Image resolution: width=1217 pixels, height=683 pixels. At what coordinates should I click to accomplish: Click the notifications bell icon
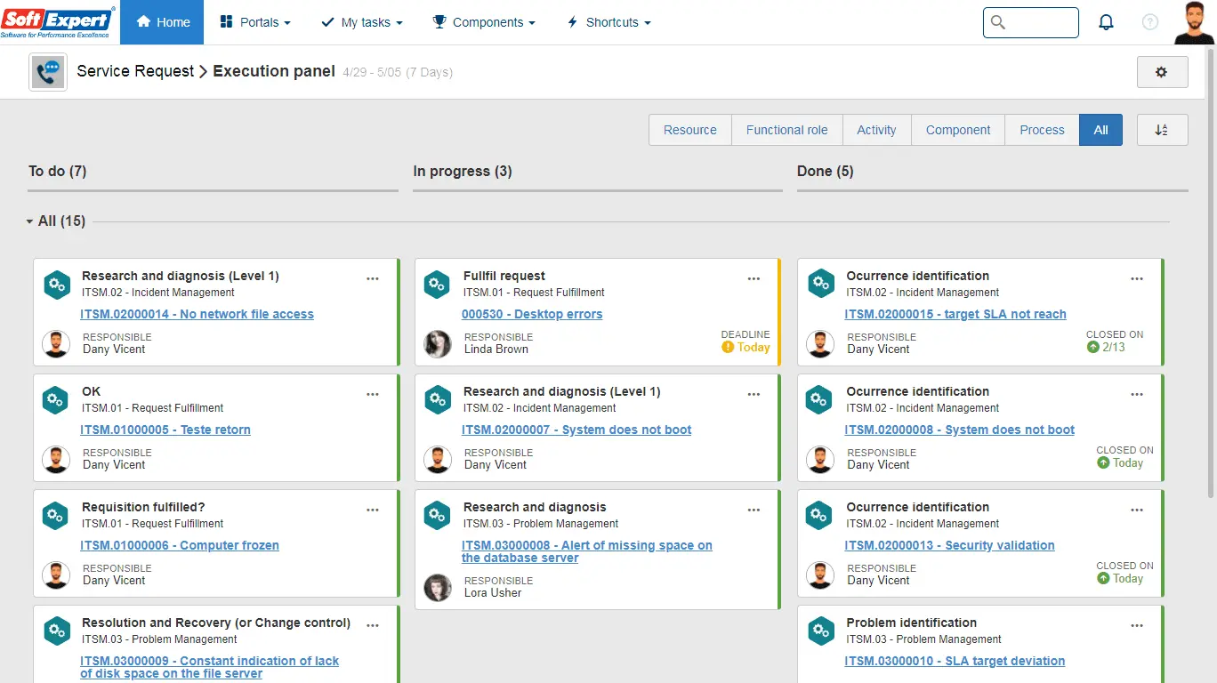click(1106, 22)
